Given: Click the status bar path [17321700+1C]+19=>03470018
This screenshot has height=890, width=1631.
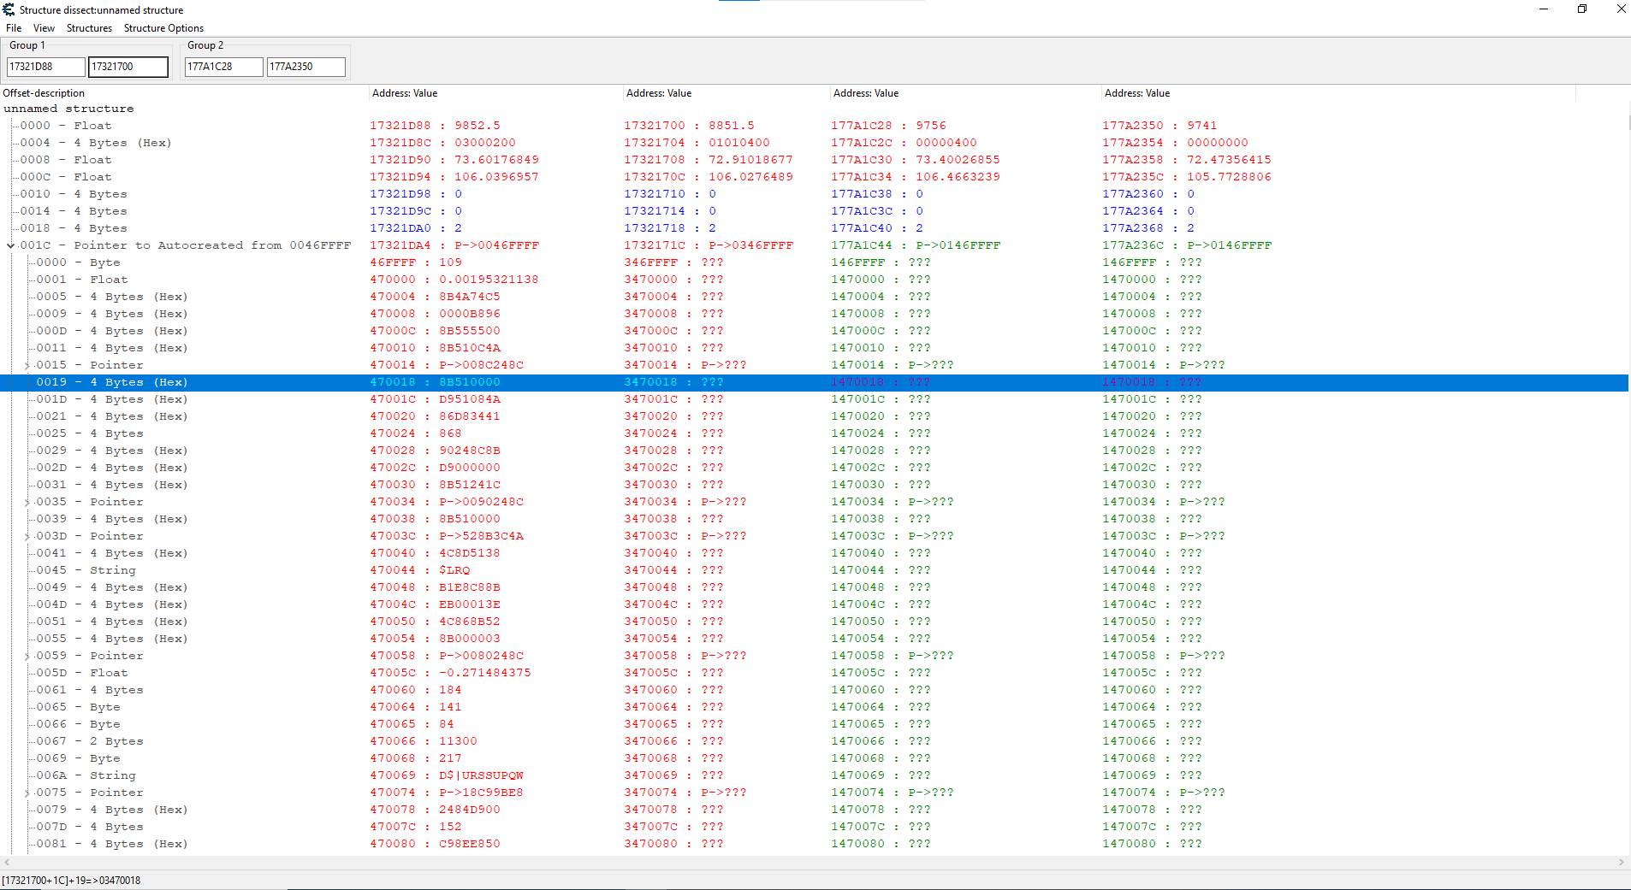Looking at the screenshot, I should 71,881.
